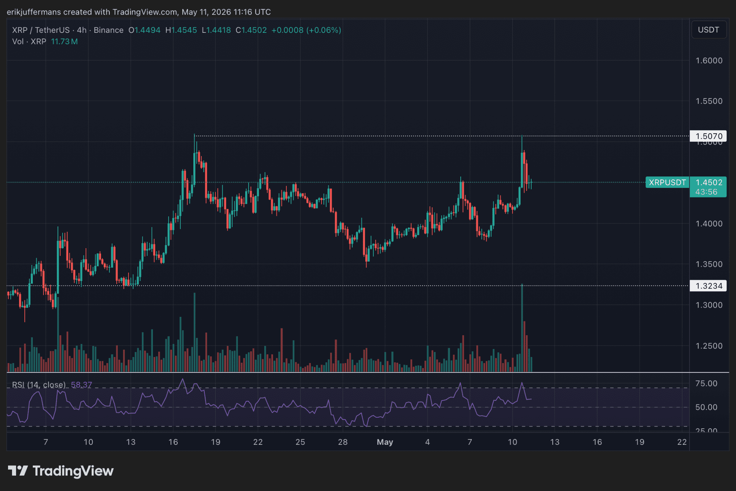Image resolution: width=736 pixels, height=491 pixels.
Task: Click TradingView.com in the header caption
Action: pos(145,12)
